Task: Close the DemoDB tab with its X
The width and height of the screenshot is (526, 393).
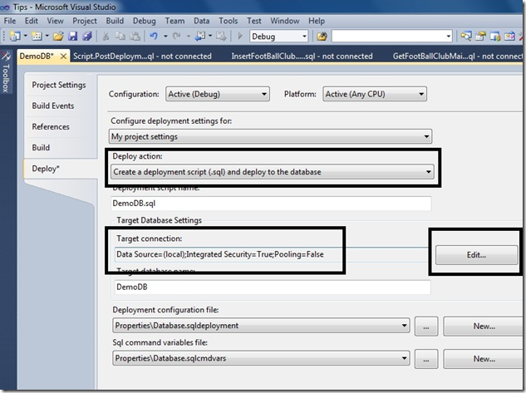Action: 63,56
